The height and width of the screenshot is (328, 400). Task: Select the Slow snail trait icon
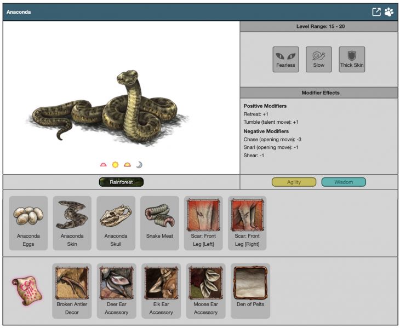click(x=319, y=59)
